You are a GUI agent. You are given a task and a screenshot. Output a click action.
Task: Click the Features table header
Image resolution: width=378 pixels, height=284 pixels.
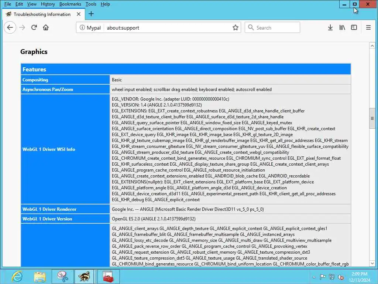[x=186, y=69]
